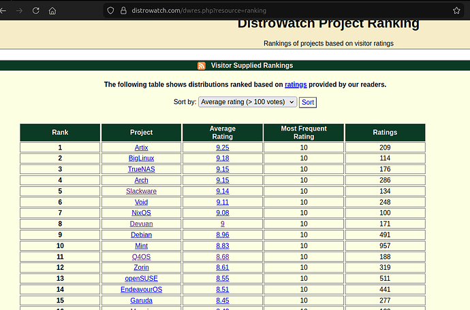Open the EndeavourOS project page
470x310 pixels.
coord(141,289)
